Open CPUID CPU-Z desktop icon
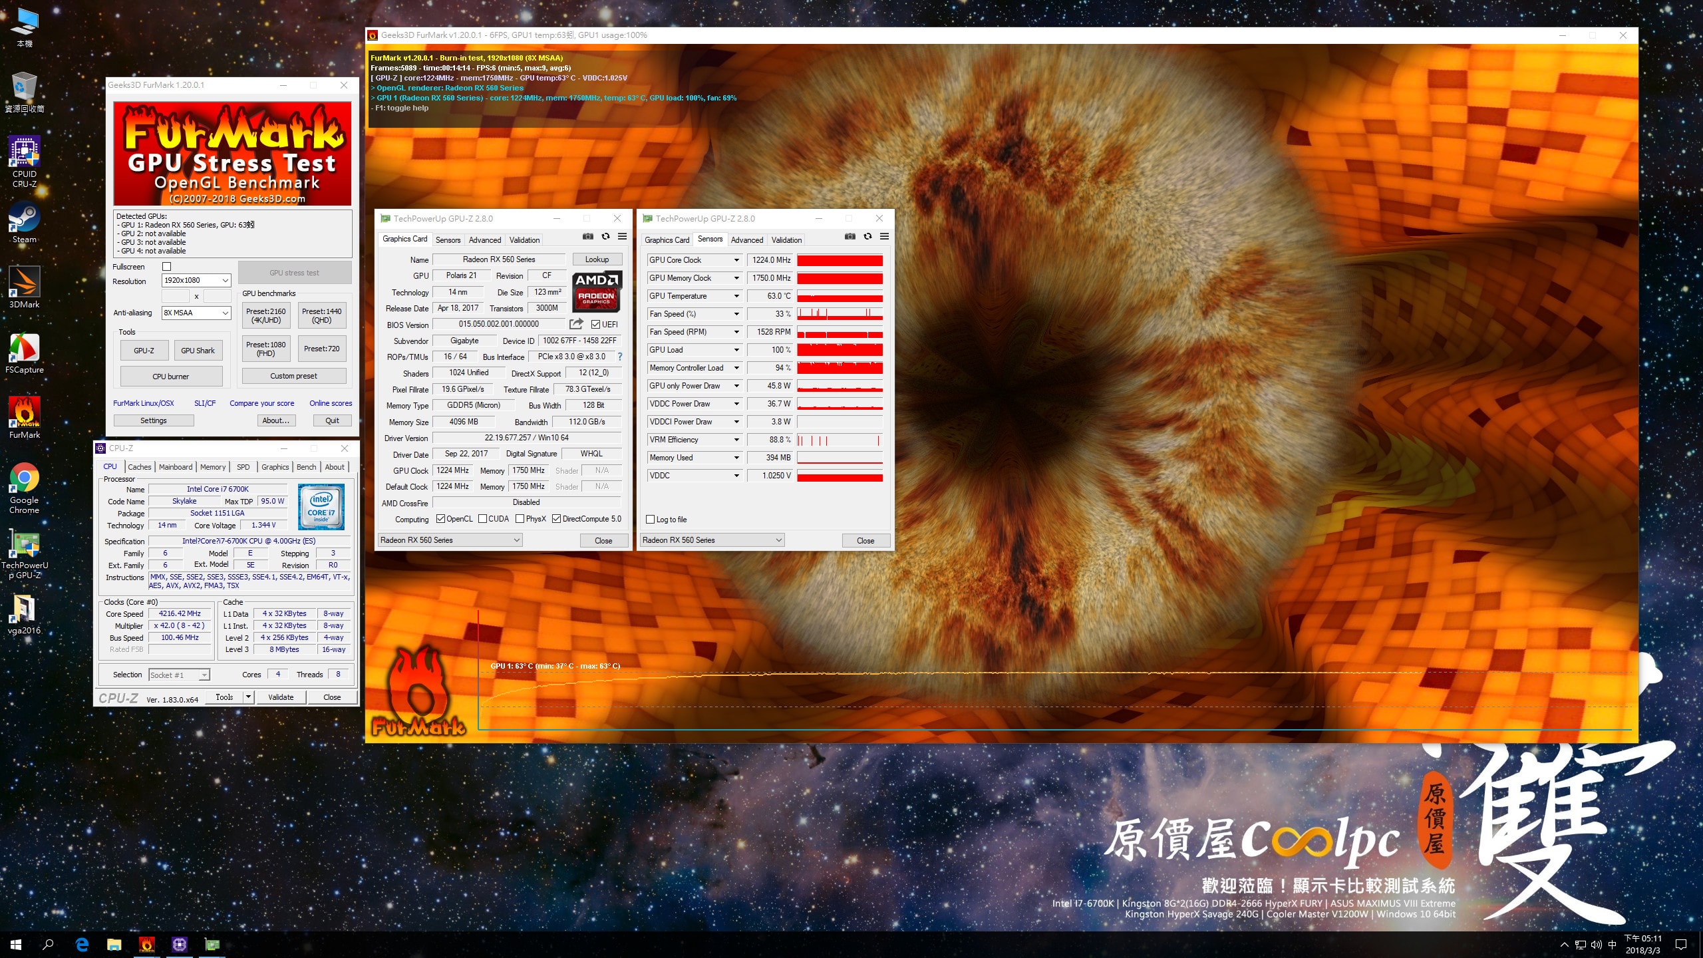The width and height of the screenshot is (1703, 958). point(25,162)
